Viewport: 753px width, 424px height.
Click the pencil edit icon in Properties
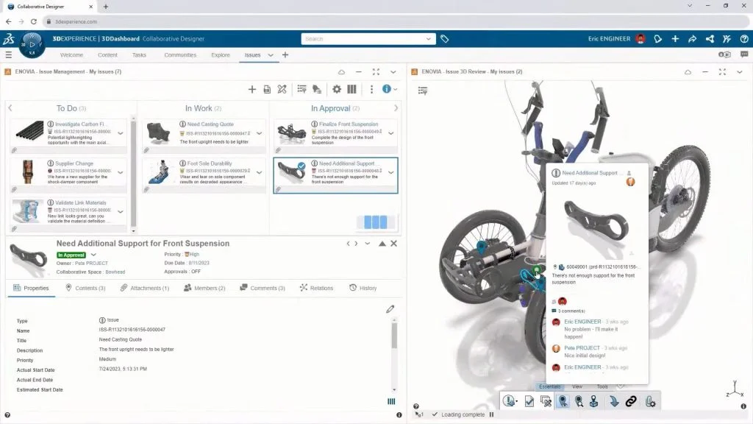coord(390,309)
